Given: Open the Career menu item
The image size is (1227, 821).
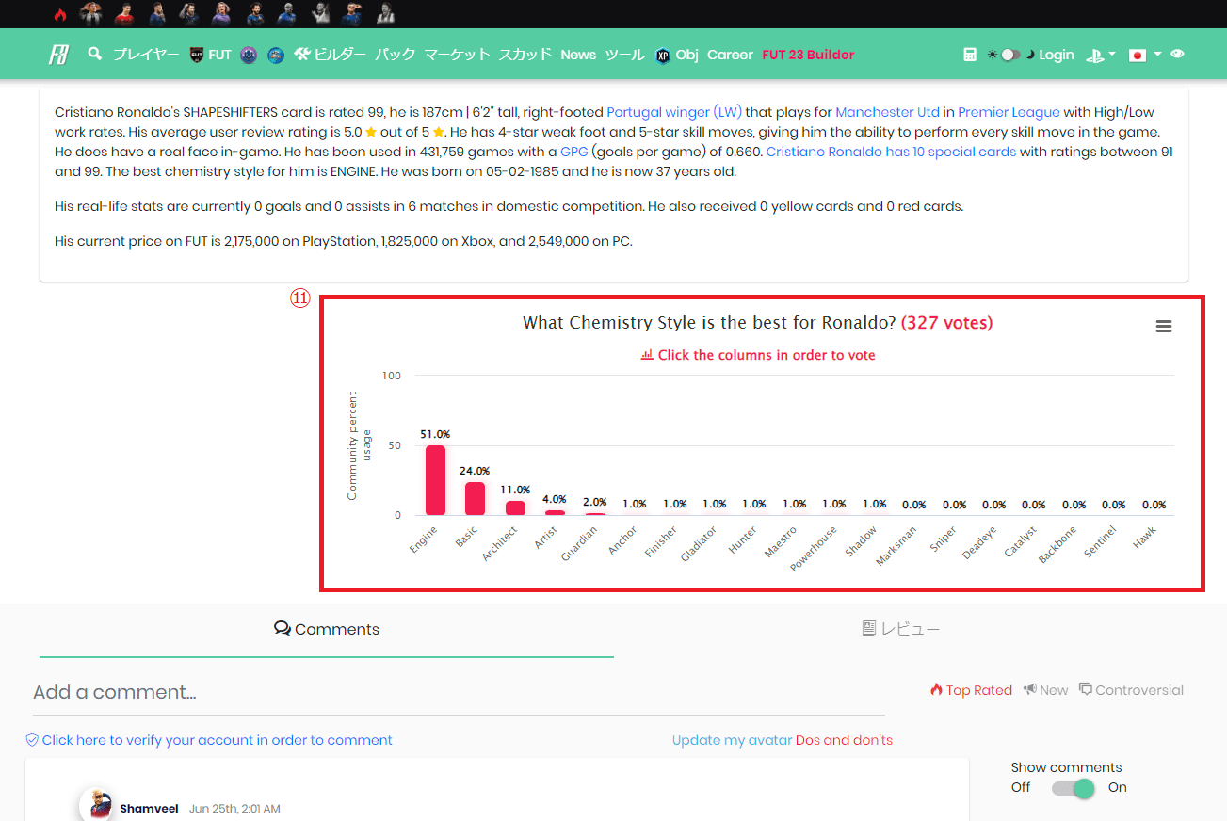Looking at the screenshot, I should point(730,55).
